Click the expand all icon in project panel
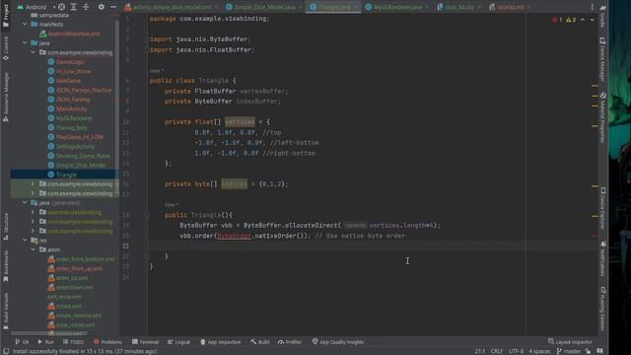Viewport: 631px width, 355px height. click(x=74, y=7)
